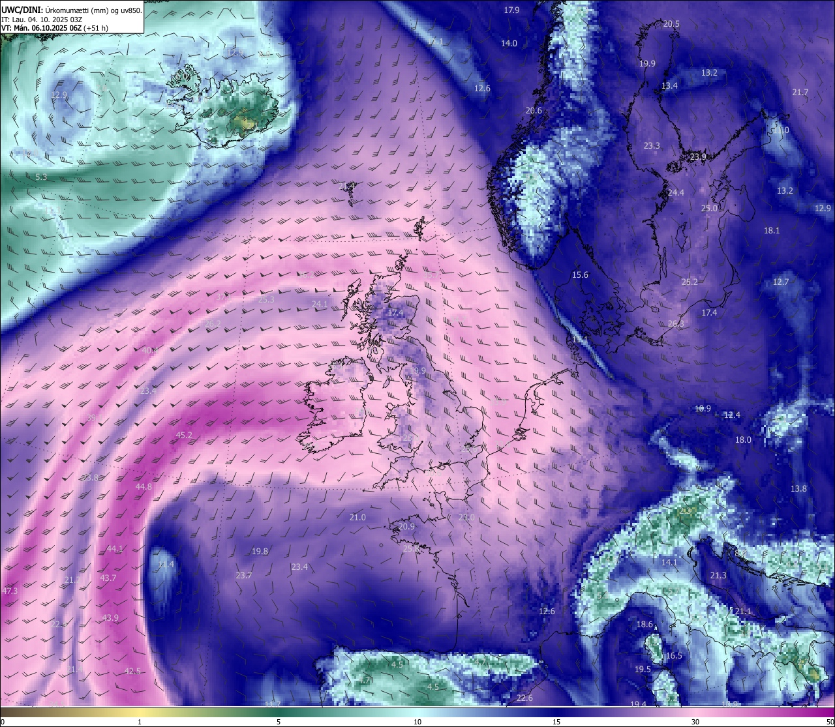Click the 44.8 value label
Viewport: 835px width, 727px height.
point(144,487)
